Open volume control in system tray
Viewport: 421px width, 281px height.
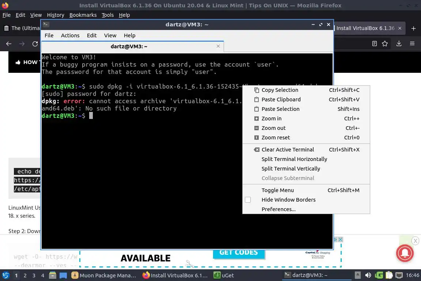click(x=368, y=276)
